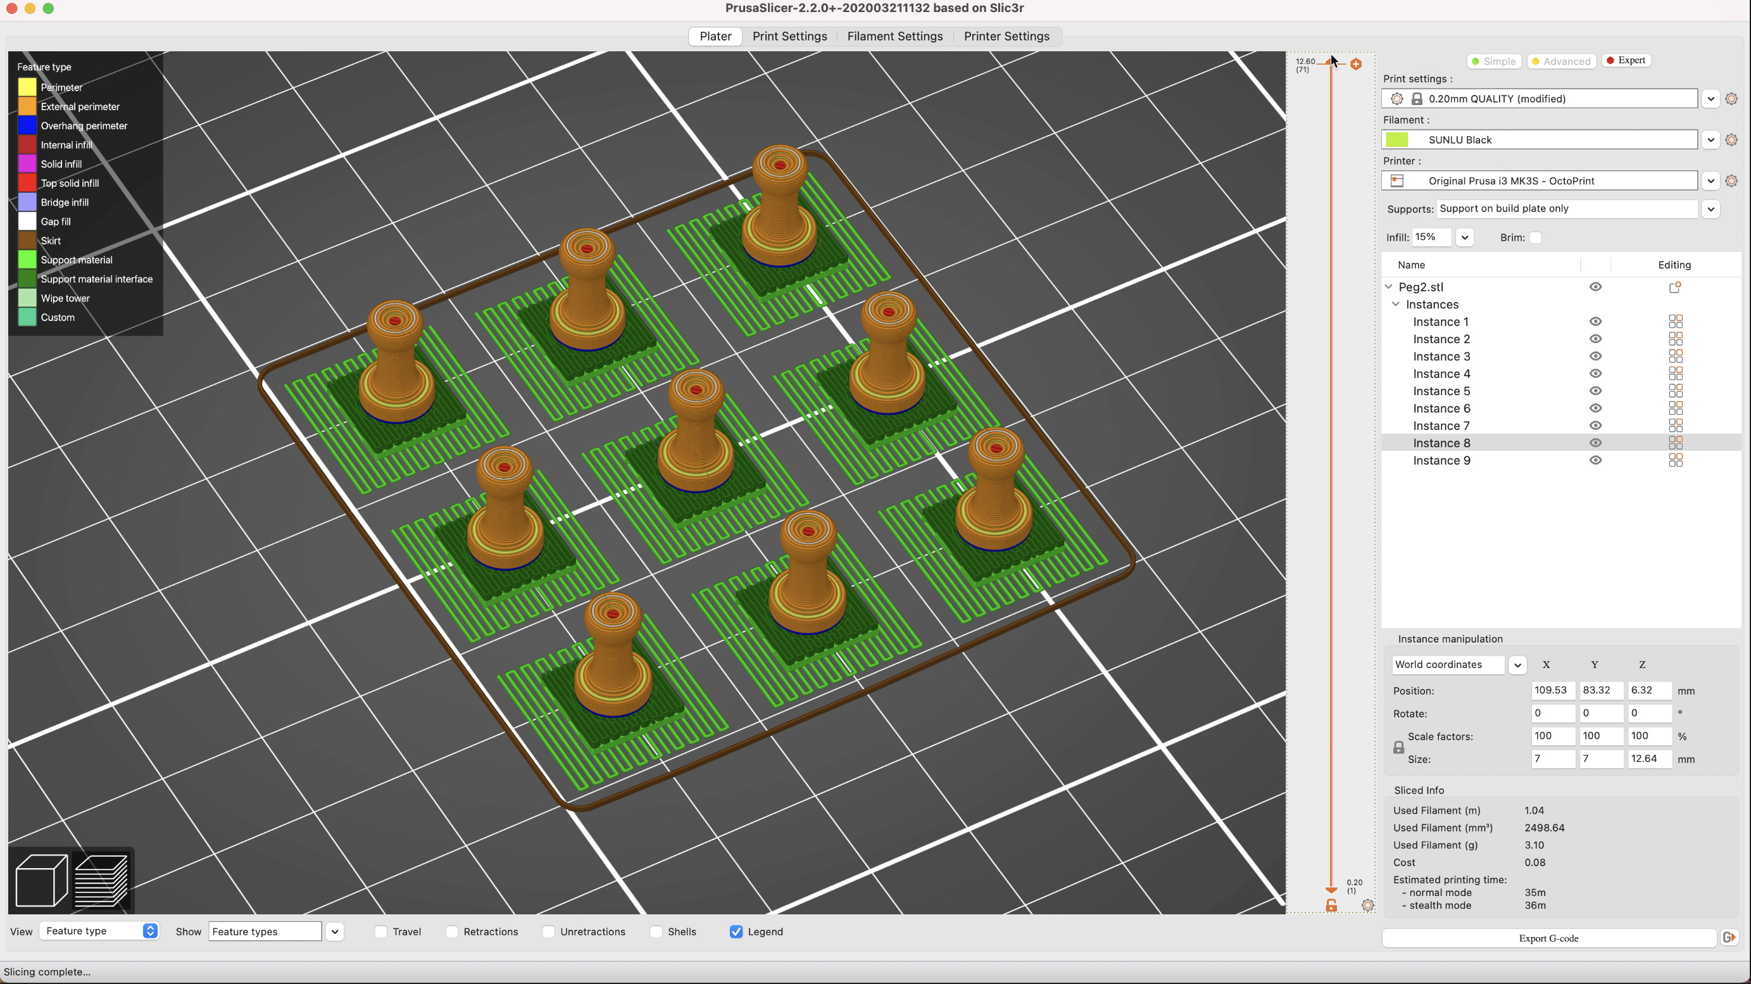This screenshot has height=984, width=1751.
Task: Click the Instance 3 separate-object icon
Action: pyautogui.click(x=1675, y=356)
